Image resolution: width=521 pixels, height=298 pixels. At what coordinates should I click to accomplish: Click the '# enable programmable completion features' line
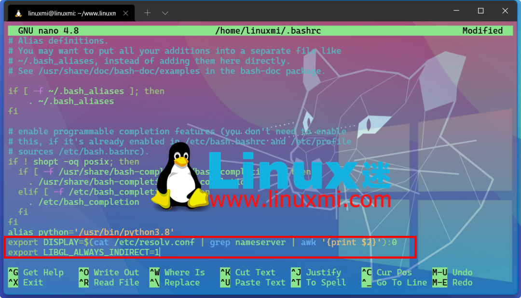click(x=177, y=131)
